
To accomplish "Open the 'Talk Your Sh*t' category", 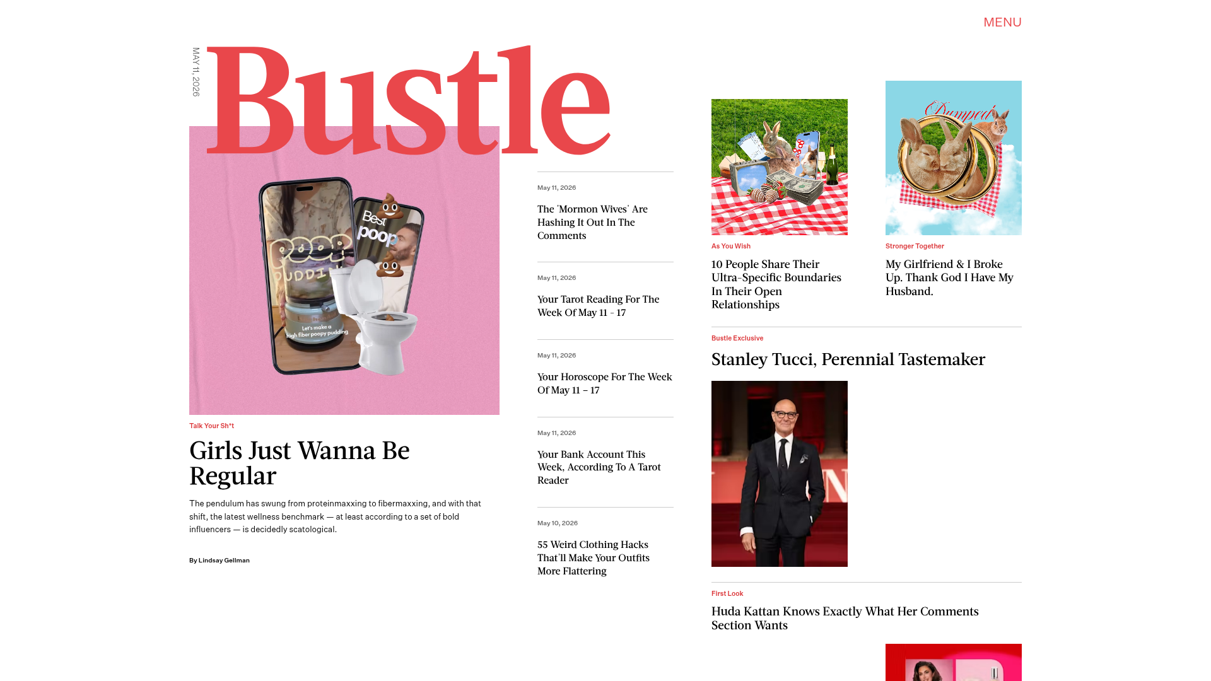I will (211, 426).
